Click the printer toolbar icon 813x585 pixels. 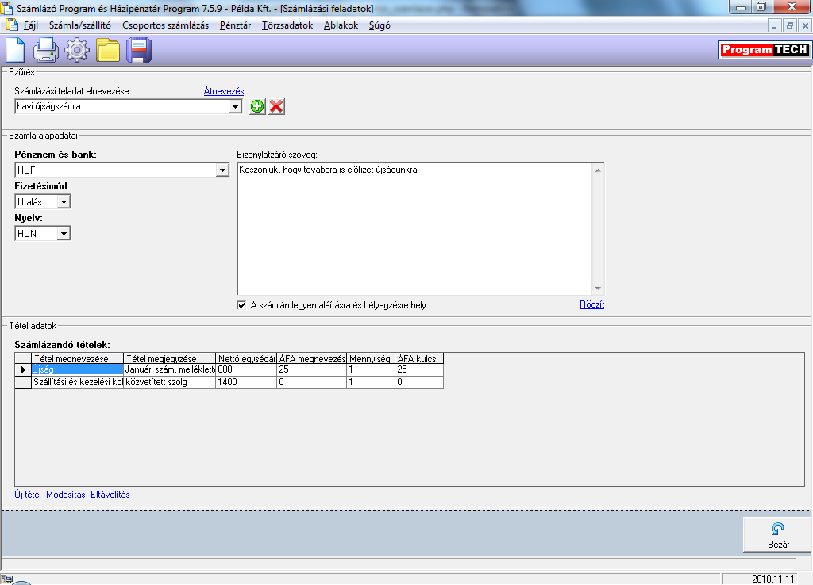46,51
